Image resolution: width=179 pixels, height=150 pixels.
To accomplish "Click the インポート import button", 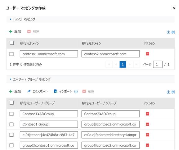I will pos(63,91).
